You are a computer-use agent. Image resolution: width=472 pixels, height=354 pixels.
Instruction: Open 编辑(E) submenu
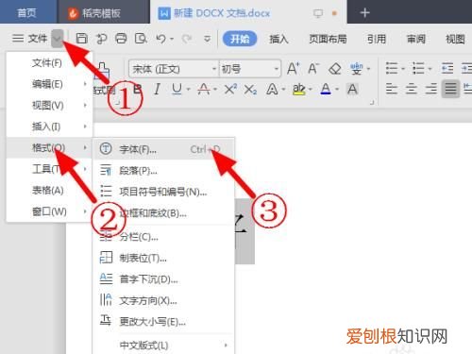click(49, 84)
